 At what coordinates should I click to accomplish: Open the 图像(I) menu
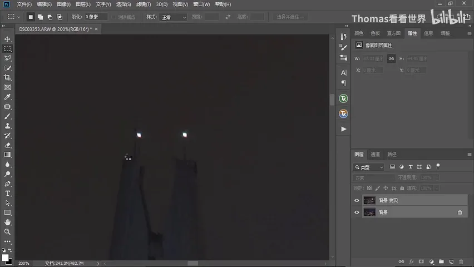[64, 4]
